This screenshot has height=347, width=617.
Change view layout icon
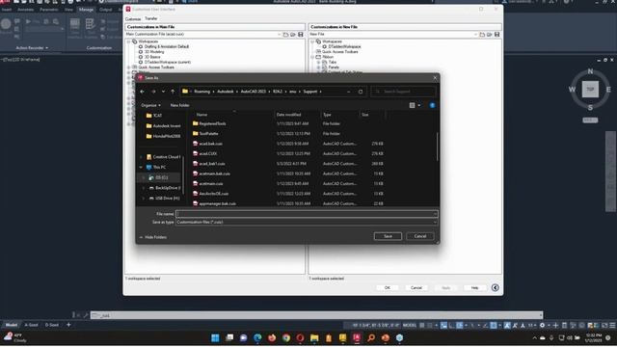412,105
